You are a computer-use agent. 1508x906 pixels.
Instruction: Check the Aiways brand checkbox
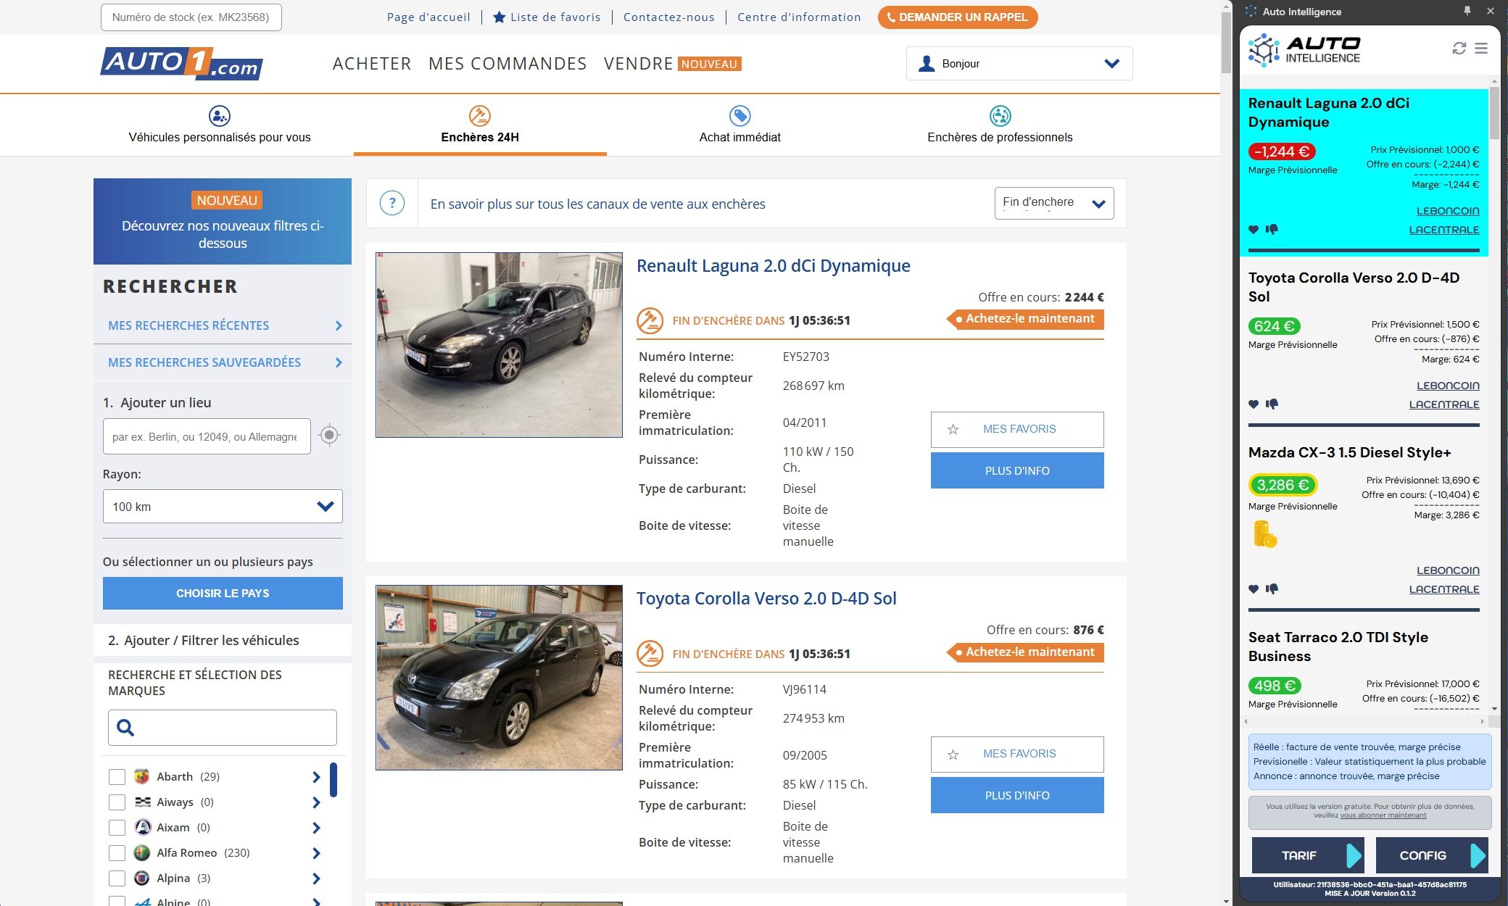coord(117,802)
